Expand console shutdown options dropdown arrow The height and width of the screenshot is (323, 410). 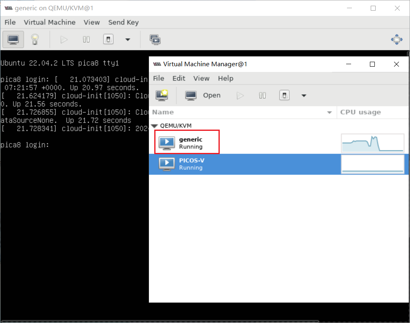128,40
